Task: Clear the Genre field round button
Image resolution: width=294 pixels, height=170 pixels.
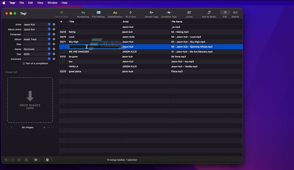Action: coord(54,49)
